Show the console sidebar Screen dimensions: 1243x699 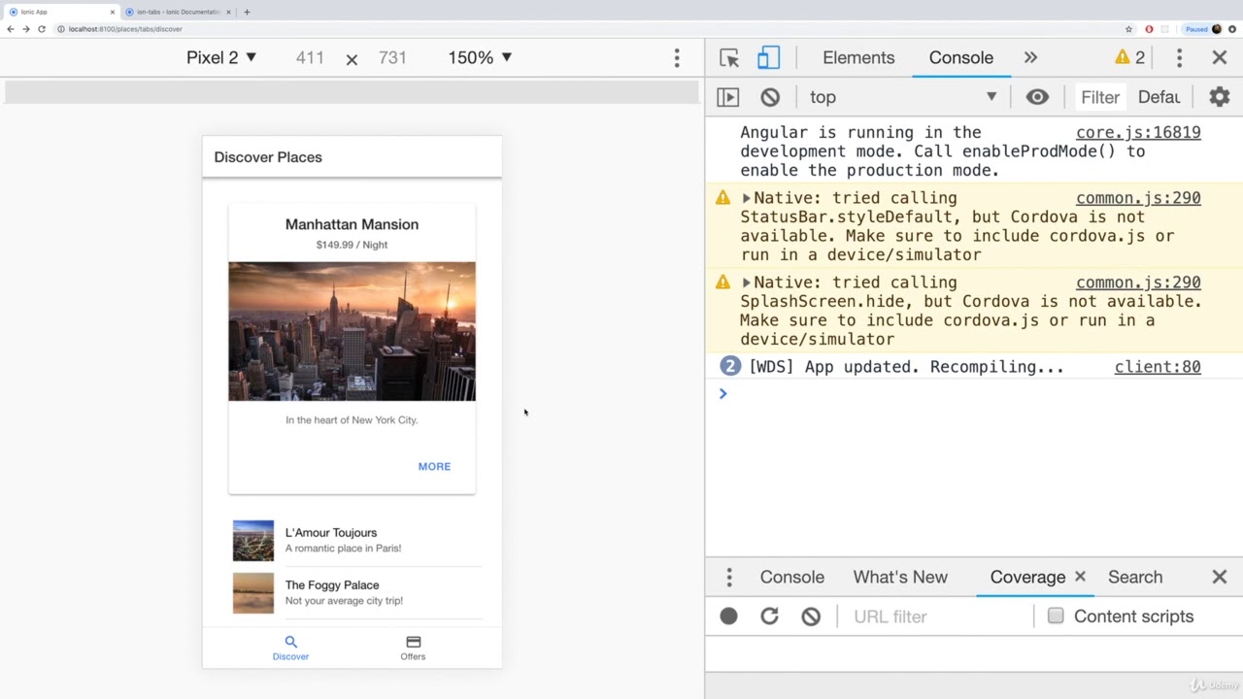tap(728, 97)
